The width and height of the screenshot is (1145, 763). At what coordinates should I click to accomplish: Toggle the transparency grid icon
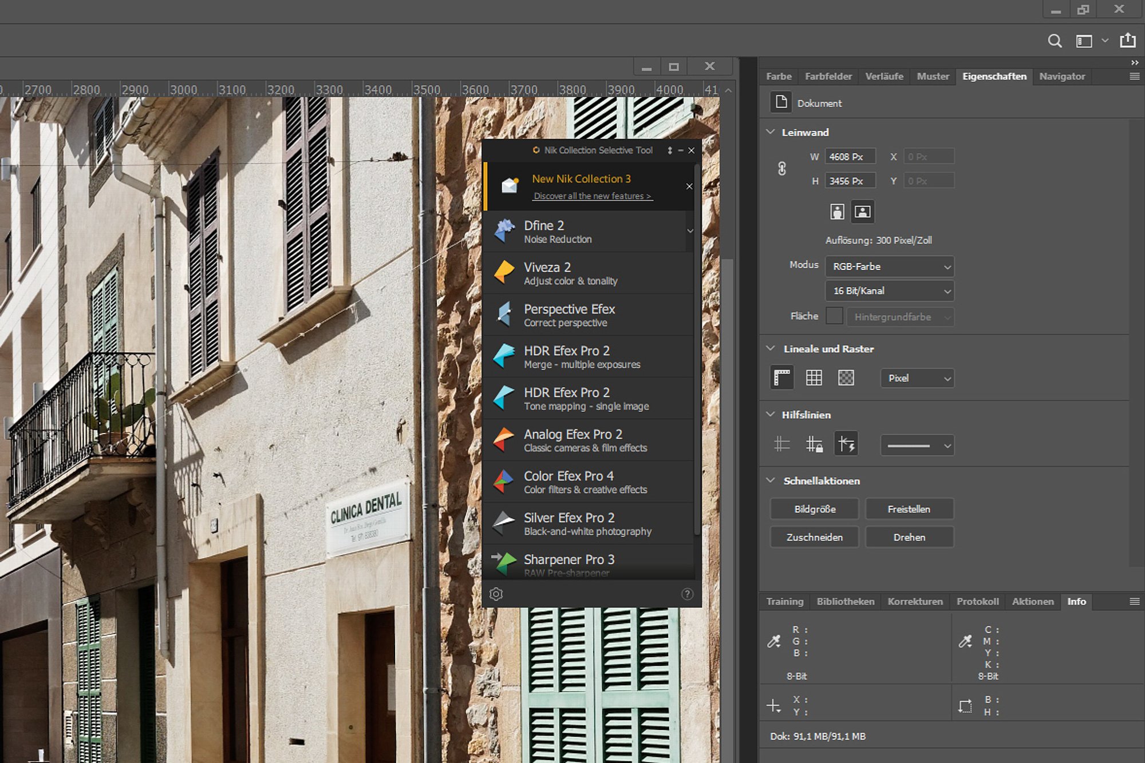846,377
